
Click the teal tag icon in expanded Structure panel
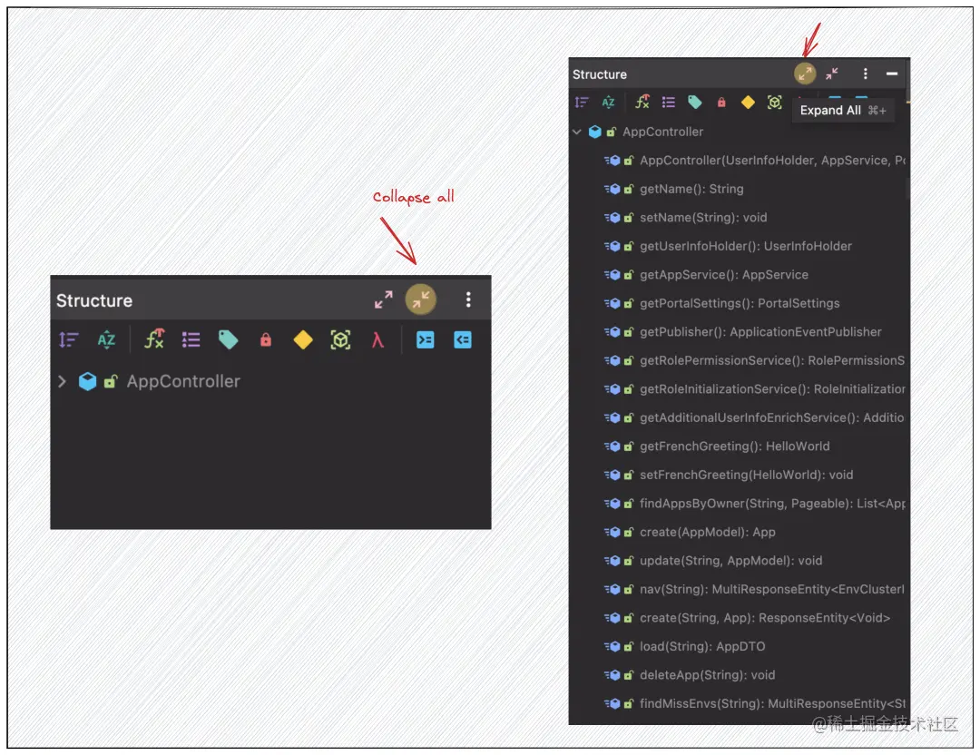pos(695,103)
